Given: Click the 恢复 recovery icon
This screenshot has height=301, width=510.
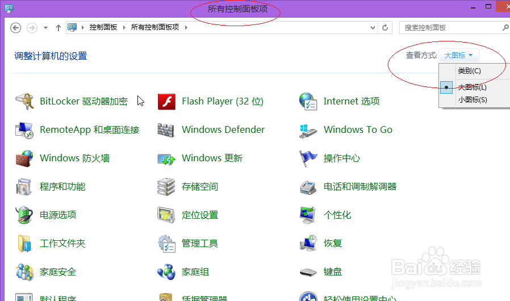Looking at the screenshot, I should pos(308,244).
